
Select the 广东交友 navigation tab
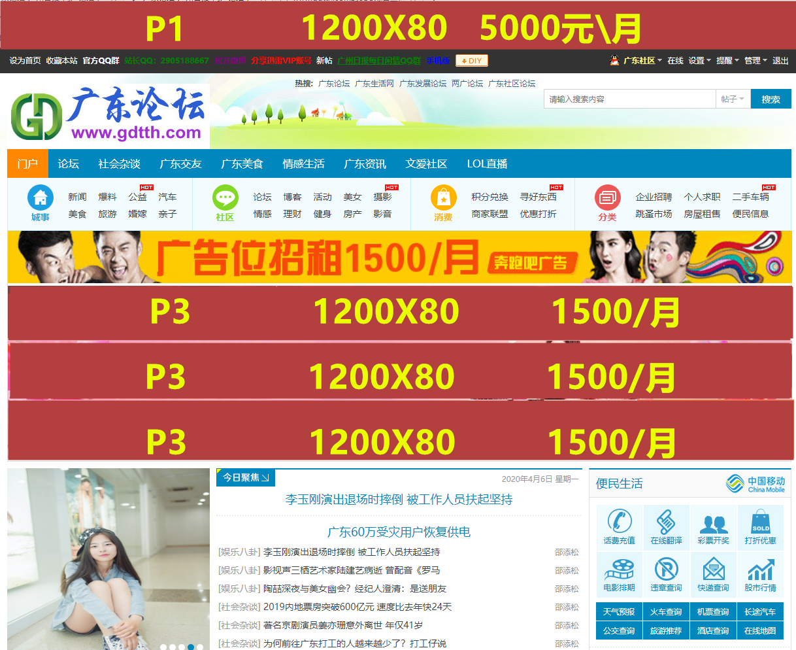click(181, 163)
